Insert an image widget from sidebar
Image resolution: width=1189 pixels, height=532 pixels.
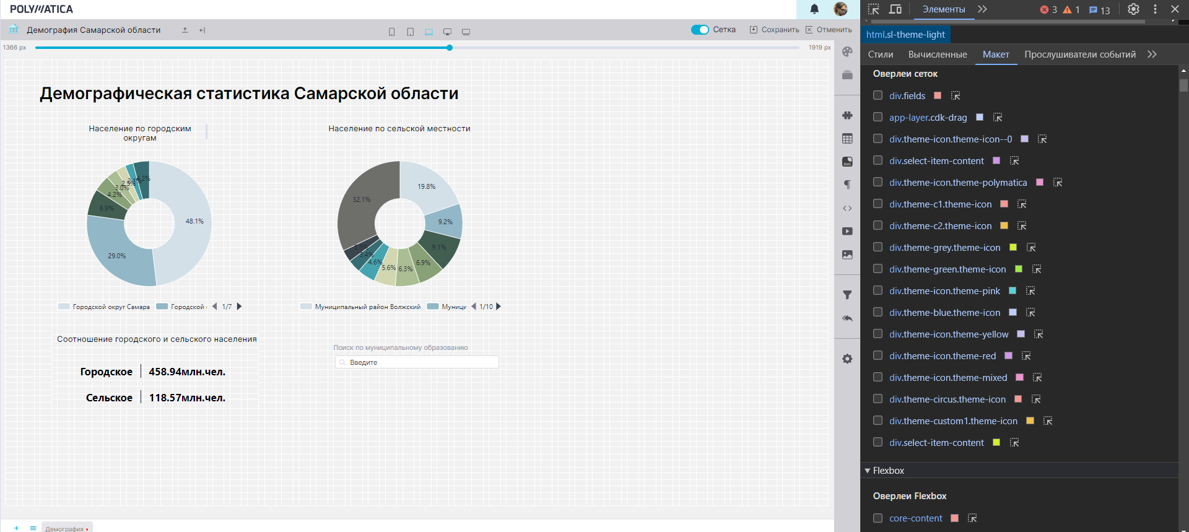(x=847, y=255)
